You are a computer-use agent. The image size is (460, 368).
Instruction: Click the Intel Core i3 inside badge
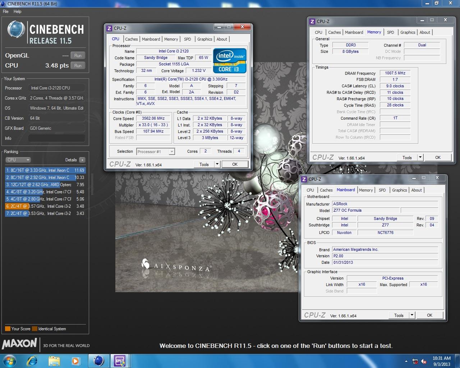(230, 61)
